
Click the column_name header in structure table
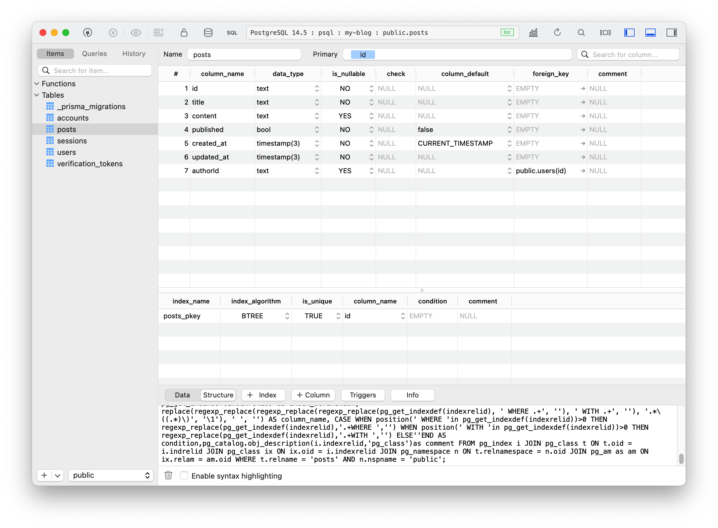(222, 74)
